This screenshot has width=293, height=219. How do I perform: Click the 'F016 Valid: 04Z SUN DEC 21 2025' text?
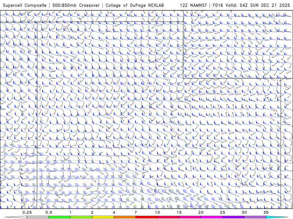251,5
